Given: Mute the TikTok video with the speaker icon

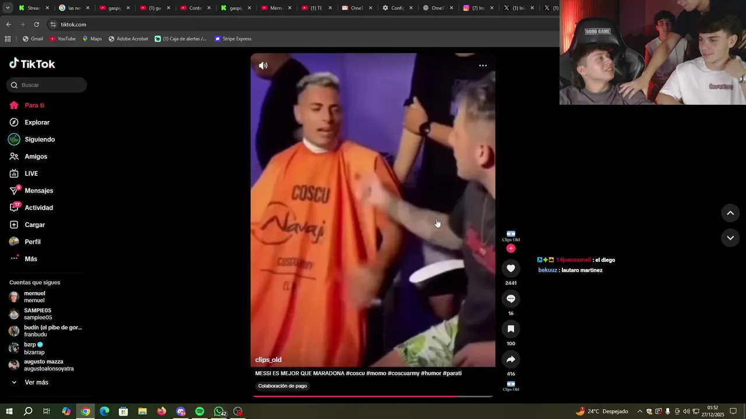Looking at the screenshot, I should tap(263, 66).
